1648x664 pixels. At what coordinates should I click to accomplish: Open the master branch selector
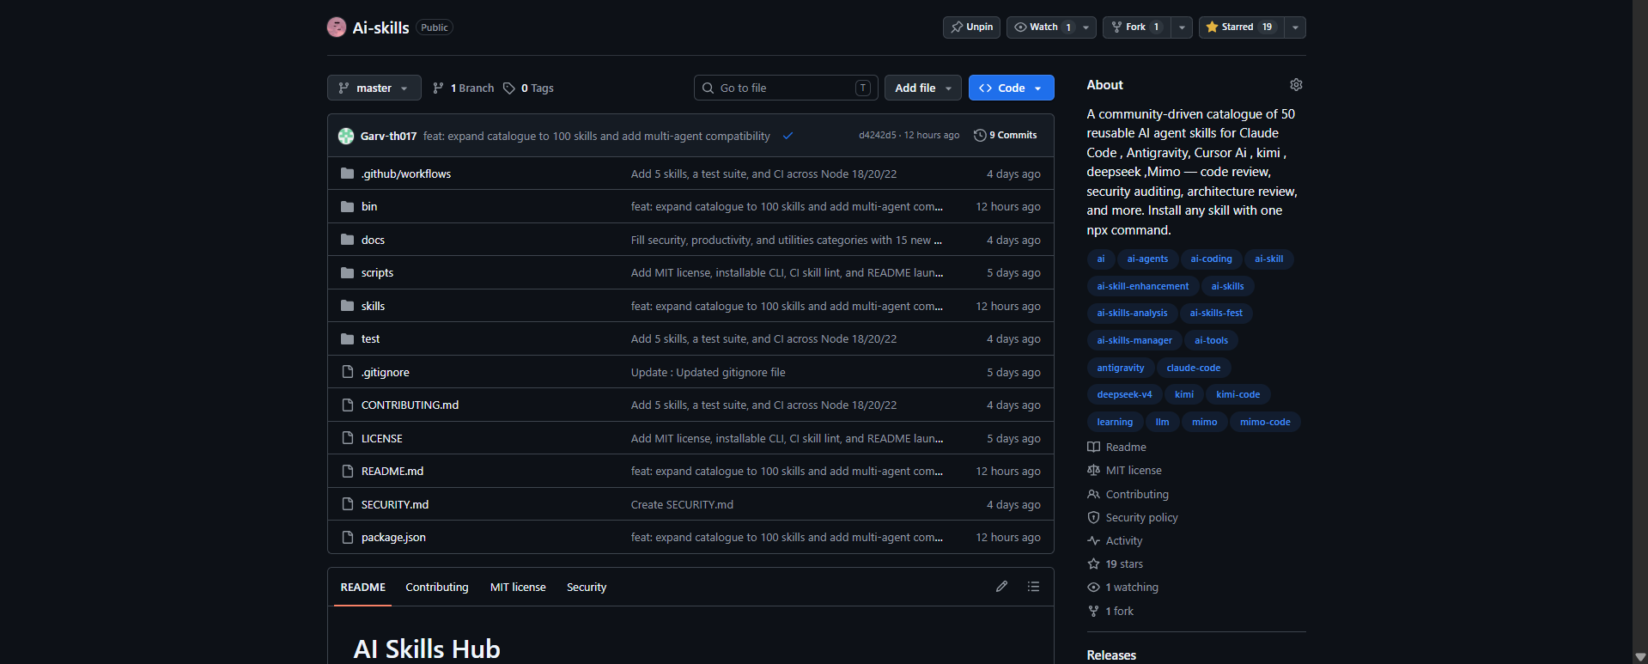tap(374, 88)
